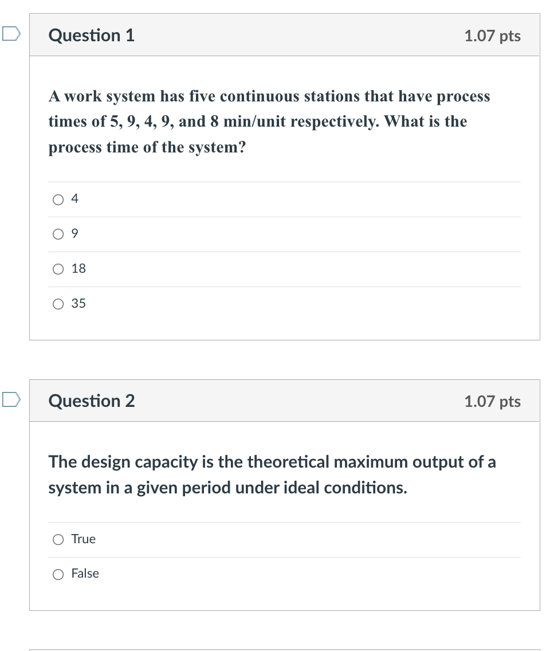Choose the 18 answer choice

(58, 269)
